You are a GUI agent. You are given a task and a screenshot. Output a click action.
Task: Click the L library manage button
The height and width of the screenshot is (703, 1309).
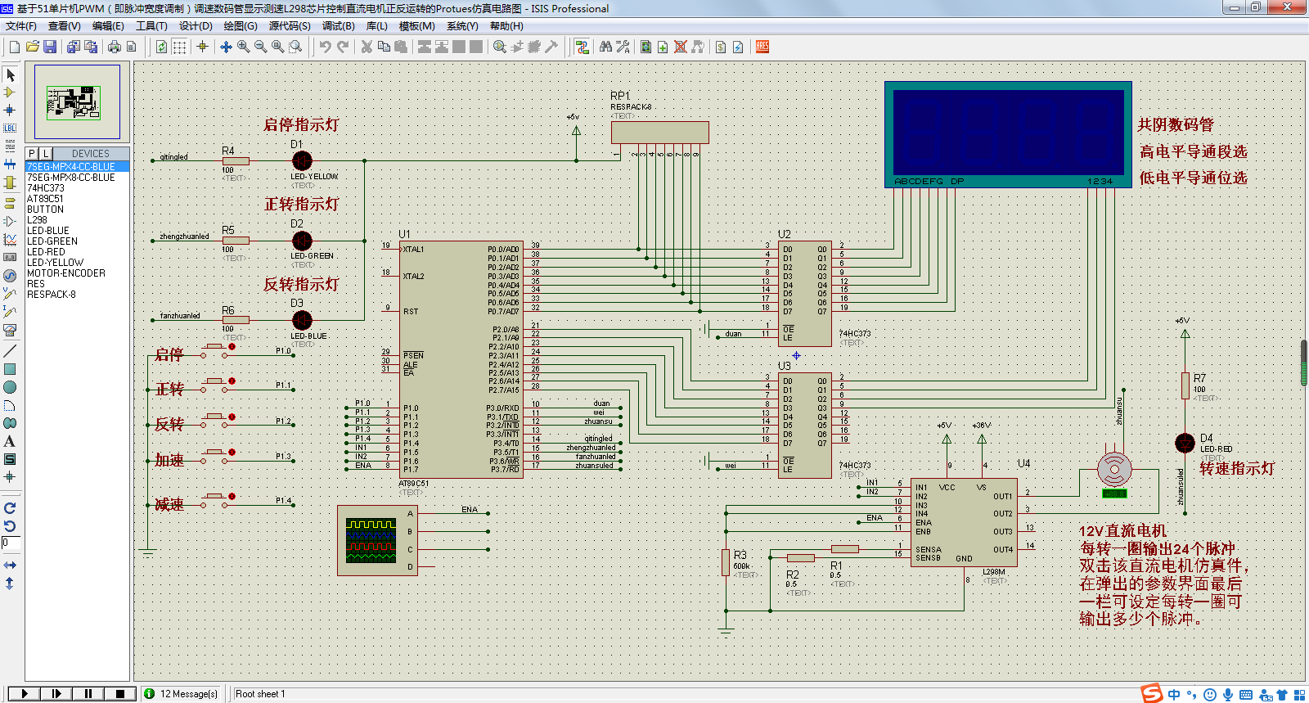point(46,154)
